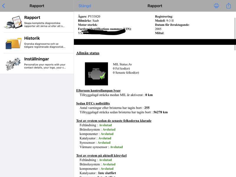Select 'Sedan DTCs nollställts' heading

(93, 104)
